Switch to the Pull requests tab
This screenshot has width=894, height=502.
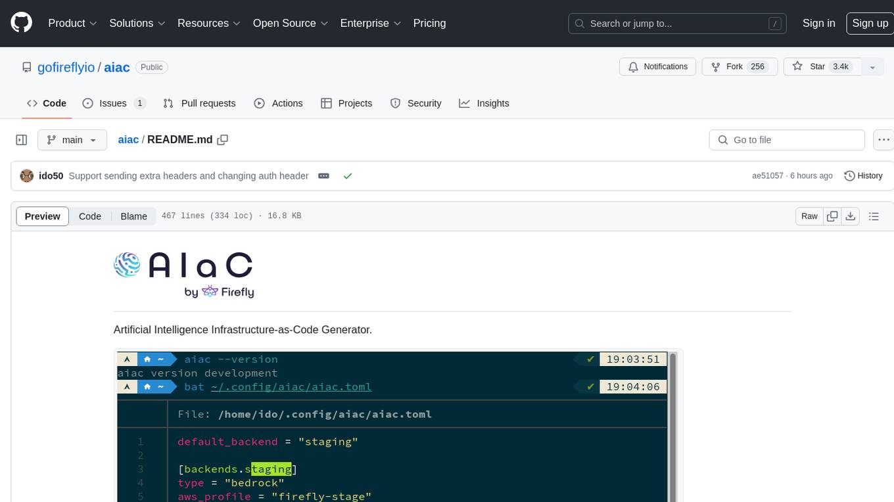(x=199, y=103)
